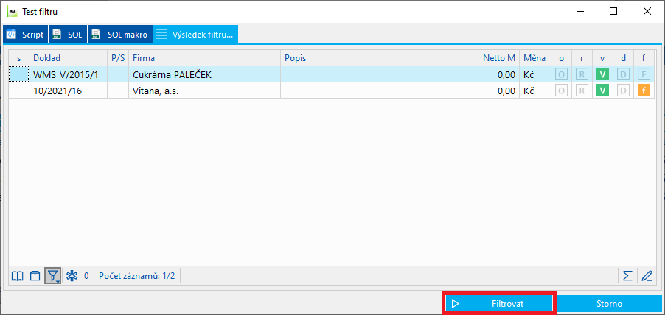The width and height of the screenshot is (665, 315).
Task: Click the O flag in 10/2021/16 row
Action: pyautogui.click(x=561, y=91)
